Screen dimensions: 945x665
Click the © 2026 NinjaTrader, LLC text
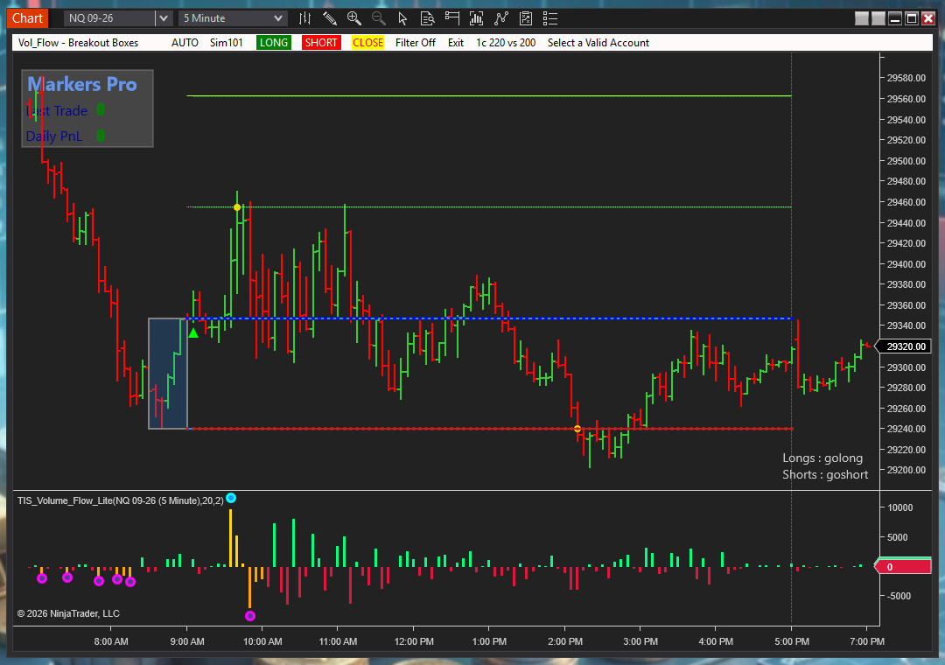click(69, 613)
